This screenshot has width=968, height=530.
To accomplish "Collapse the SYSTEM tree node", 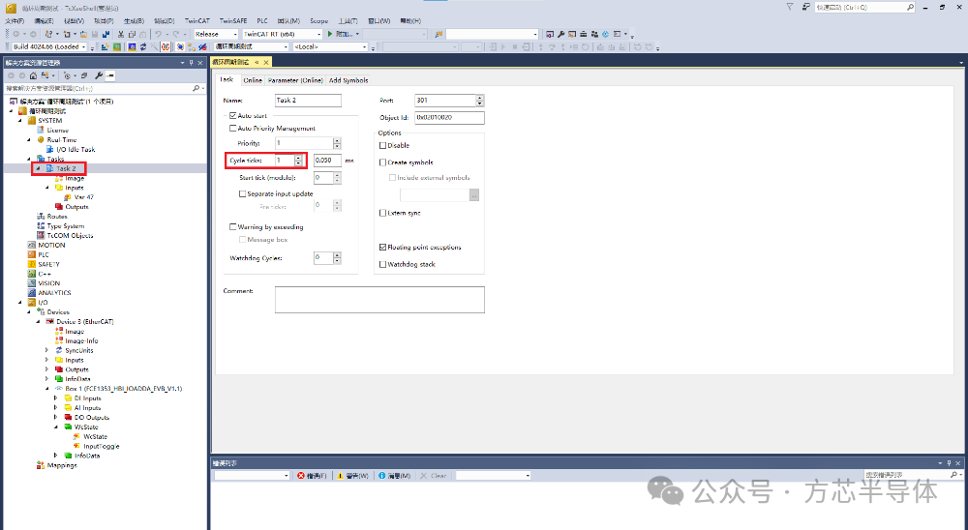I will point(19,121).
